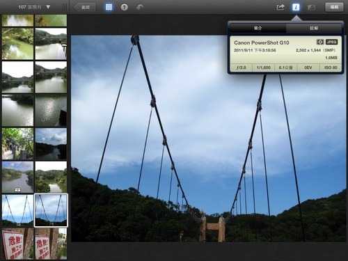Select the blue sky and clouds lake thumbnail
The image size is (348, 261).
51,143
